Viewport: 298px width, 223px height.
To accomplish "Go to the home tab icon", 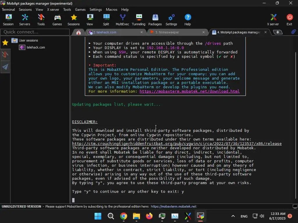I will pyautogui.click(x=79, y=33).
